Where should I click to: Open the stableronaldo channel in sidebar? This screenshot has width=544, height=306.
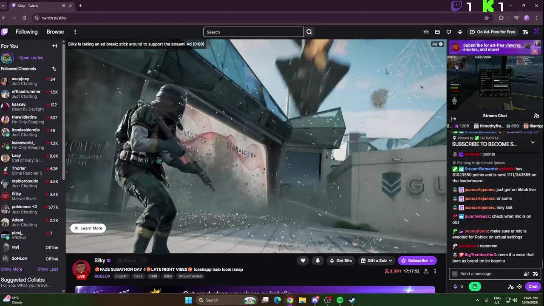tap(31, 184)
